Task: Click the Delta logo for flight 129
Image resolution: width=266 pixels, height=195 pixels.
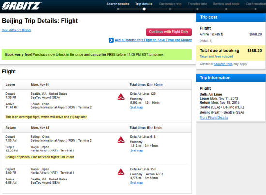Action: [121, 97]
